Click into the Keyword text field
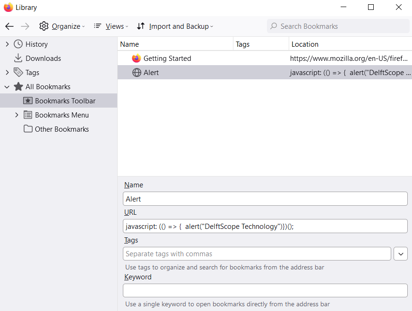 pos(265,291)
